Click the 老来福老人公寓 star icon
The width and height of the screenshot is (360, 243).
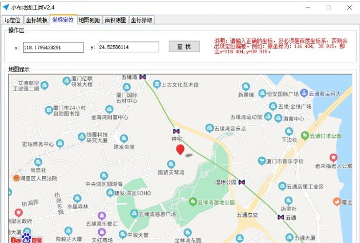[334, 158]
